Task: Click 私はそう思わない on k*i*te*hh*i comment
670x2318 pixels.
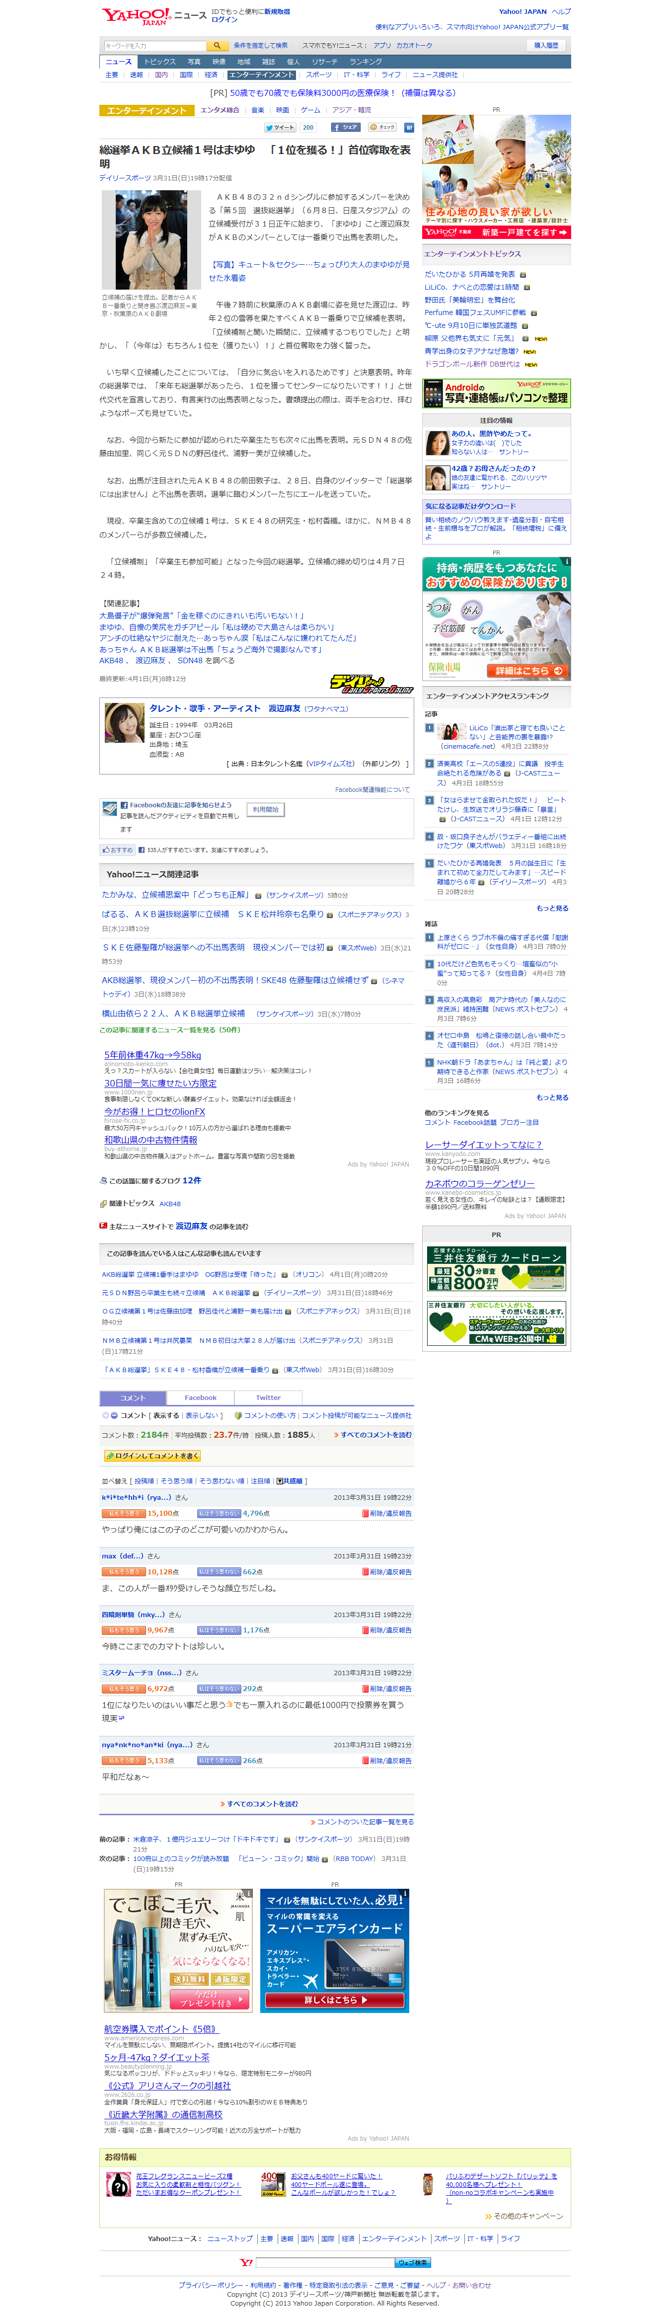Action: pyautogui.click(x=219, y=1514)
